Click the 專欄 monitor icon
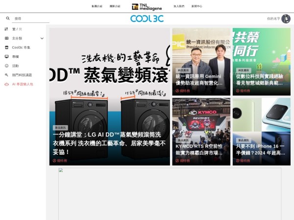 click(x=6, y=57)
